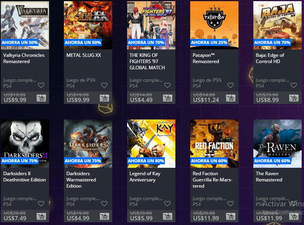Image resolution: width=304 pixels, height=225 pixels.
Task: Open METAL SLUG XX cover thumbnail
Action: [88, 25]
